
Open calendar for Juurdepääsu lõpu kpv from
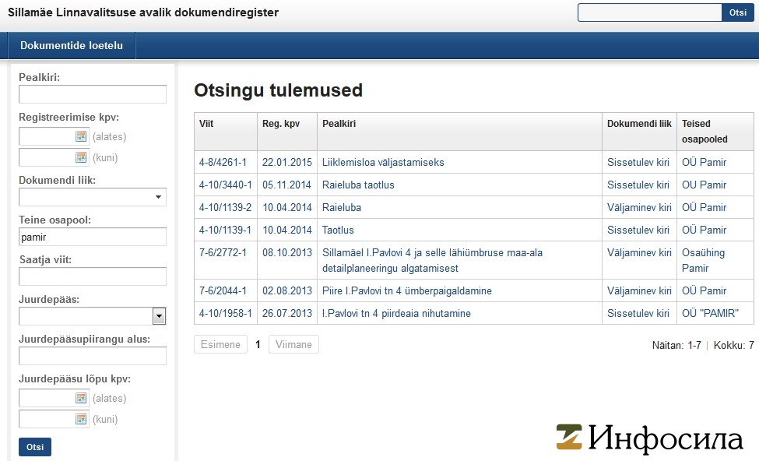point(81,398)
